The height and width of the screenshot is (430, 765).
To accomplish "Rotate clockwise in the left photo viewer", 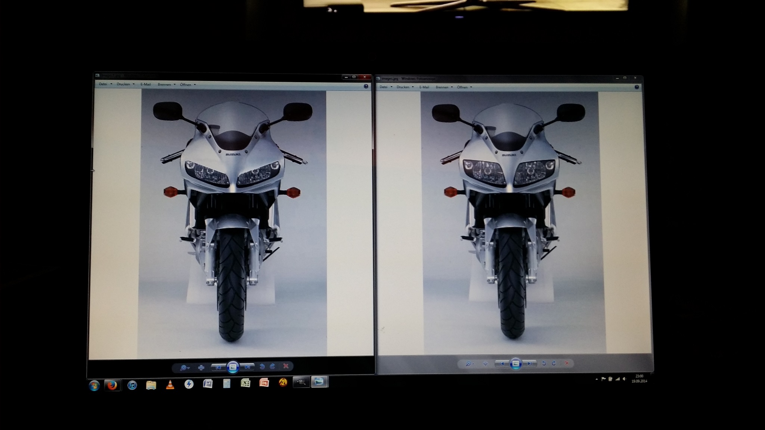I will [272, 367].
